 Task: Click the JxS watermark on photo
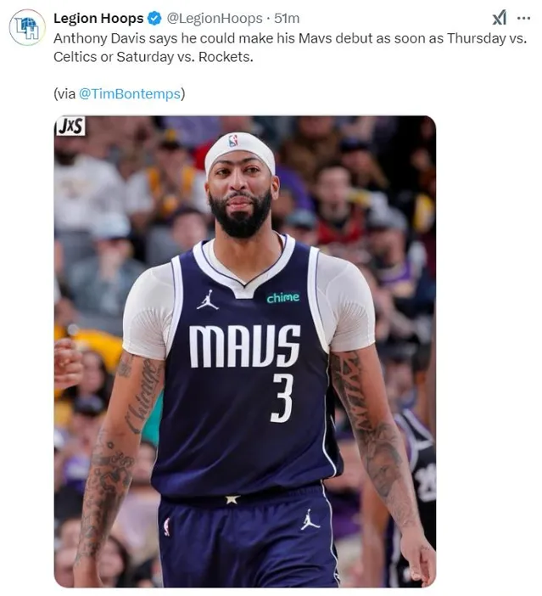[70, 127]
